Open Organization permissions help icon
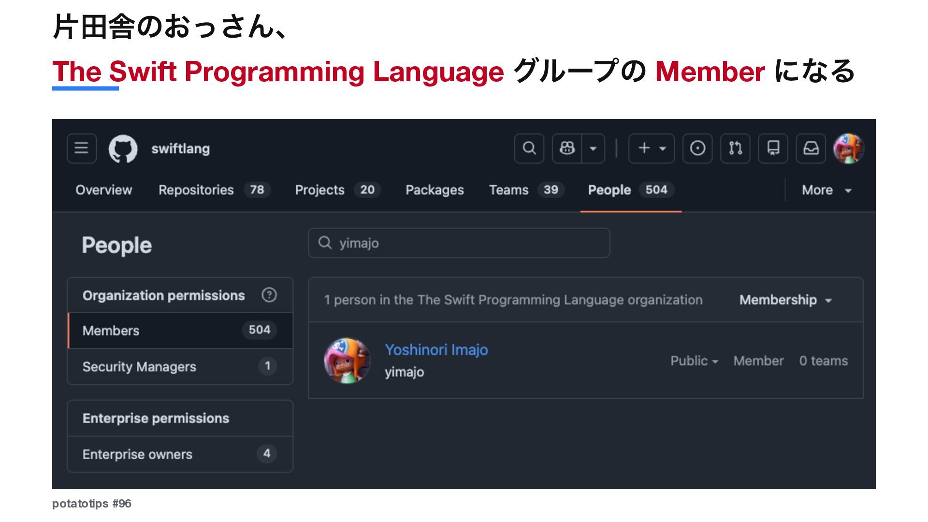The height and width of the screenshot is (522, 928). point(269,295)
